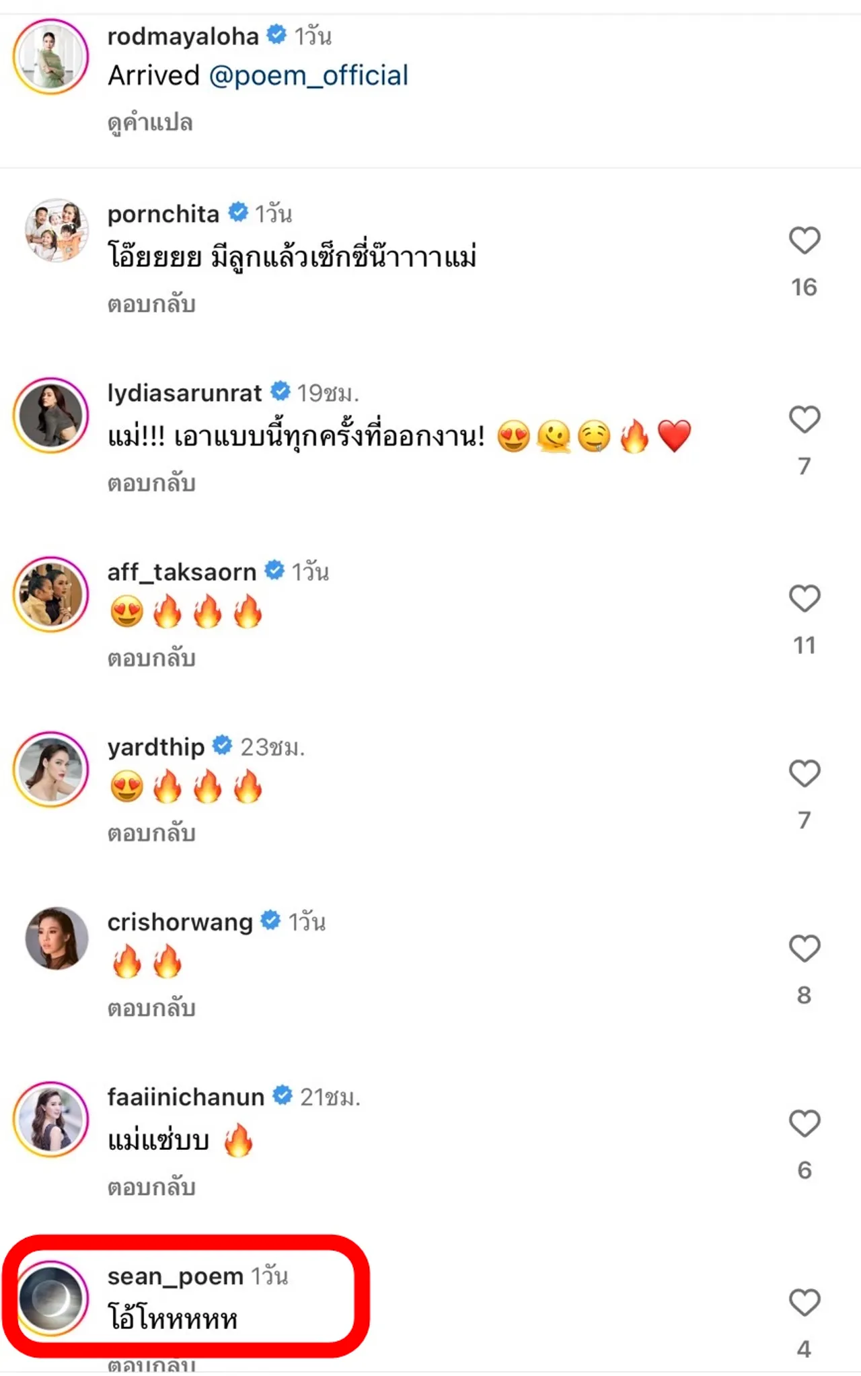Viewport: 861px width, 1376px height.
Task: View pornchita's profile photo
Action: [57, 230]
